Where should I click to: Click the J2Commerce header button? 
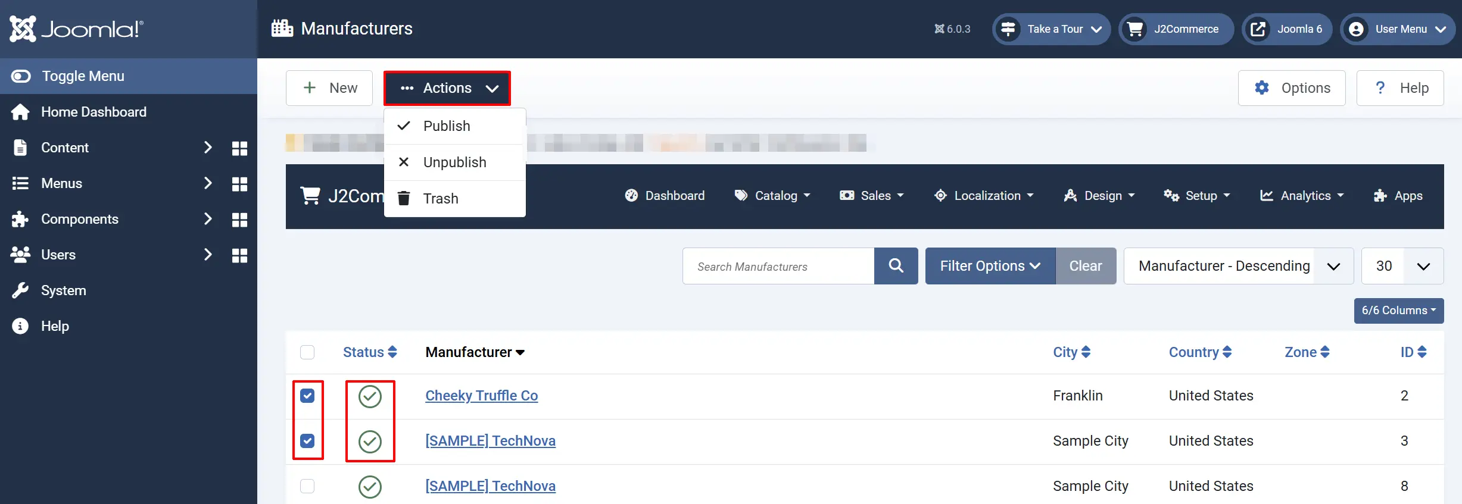pos(1176,29)
